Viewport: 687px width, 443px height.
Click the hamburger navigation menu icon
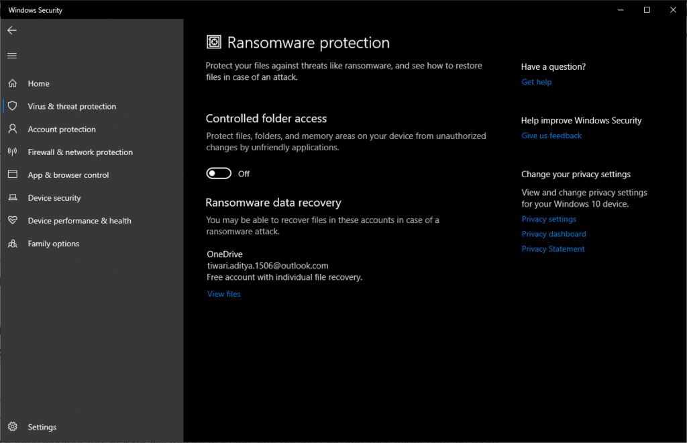[11, 56]
